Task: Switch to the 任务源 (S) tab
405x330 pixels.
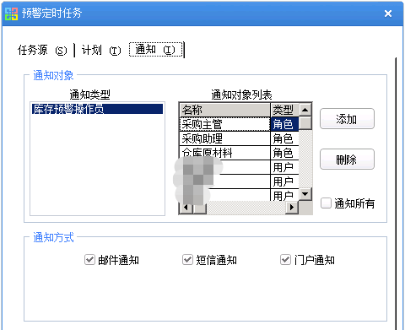Action: pos(42,51)
